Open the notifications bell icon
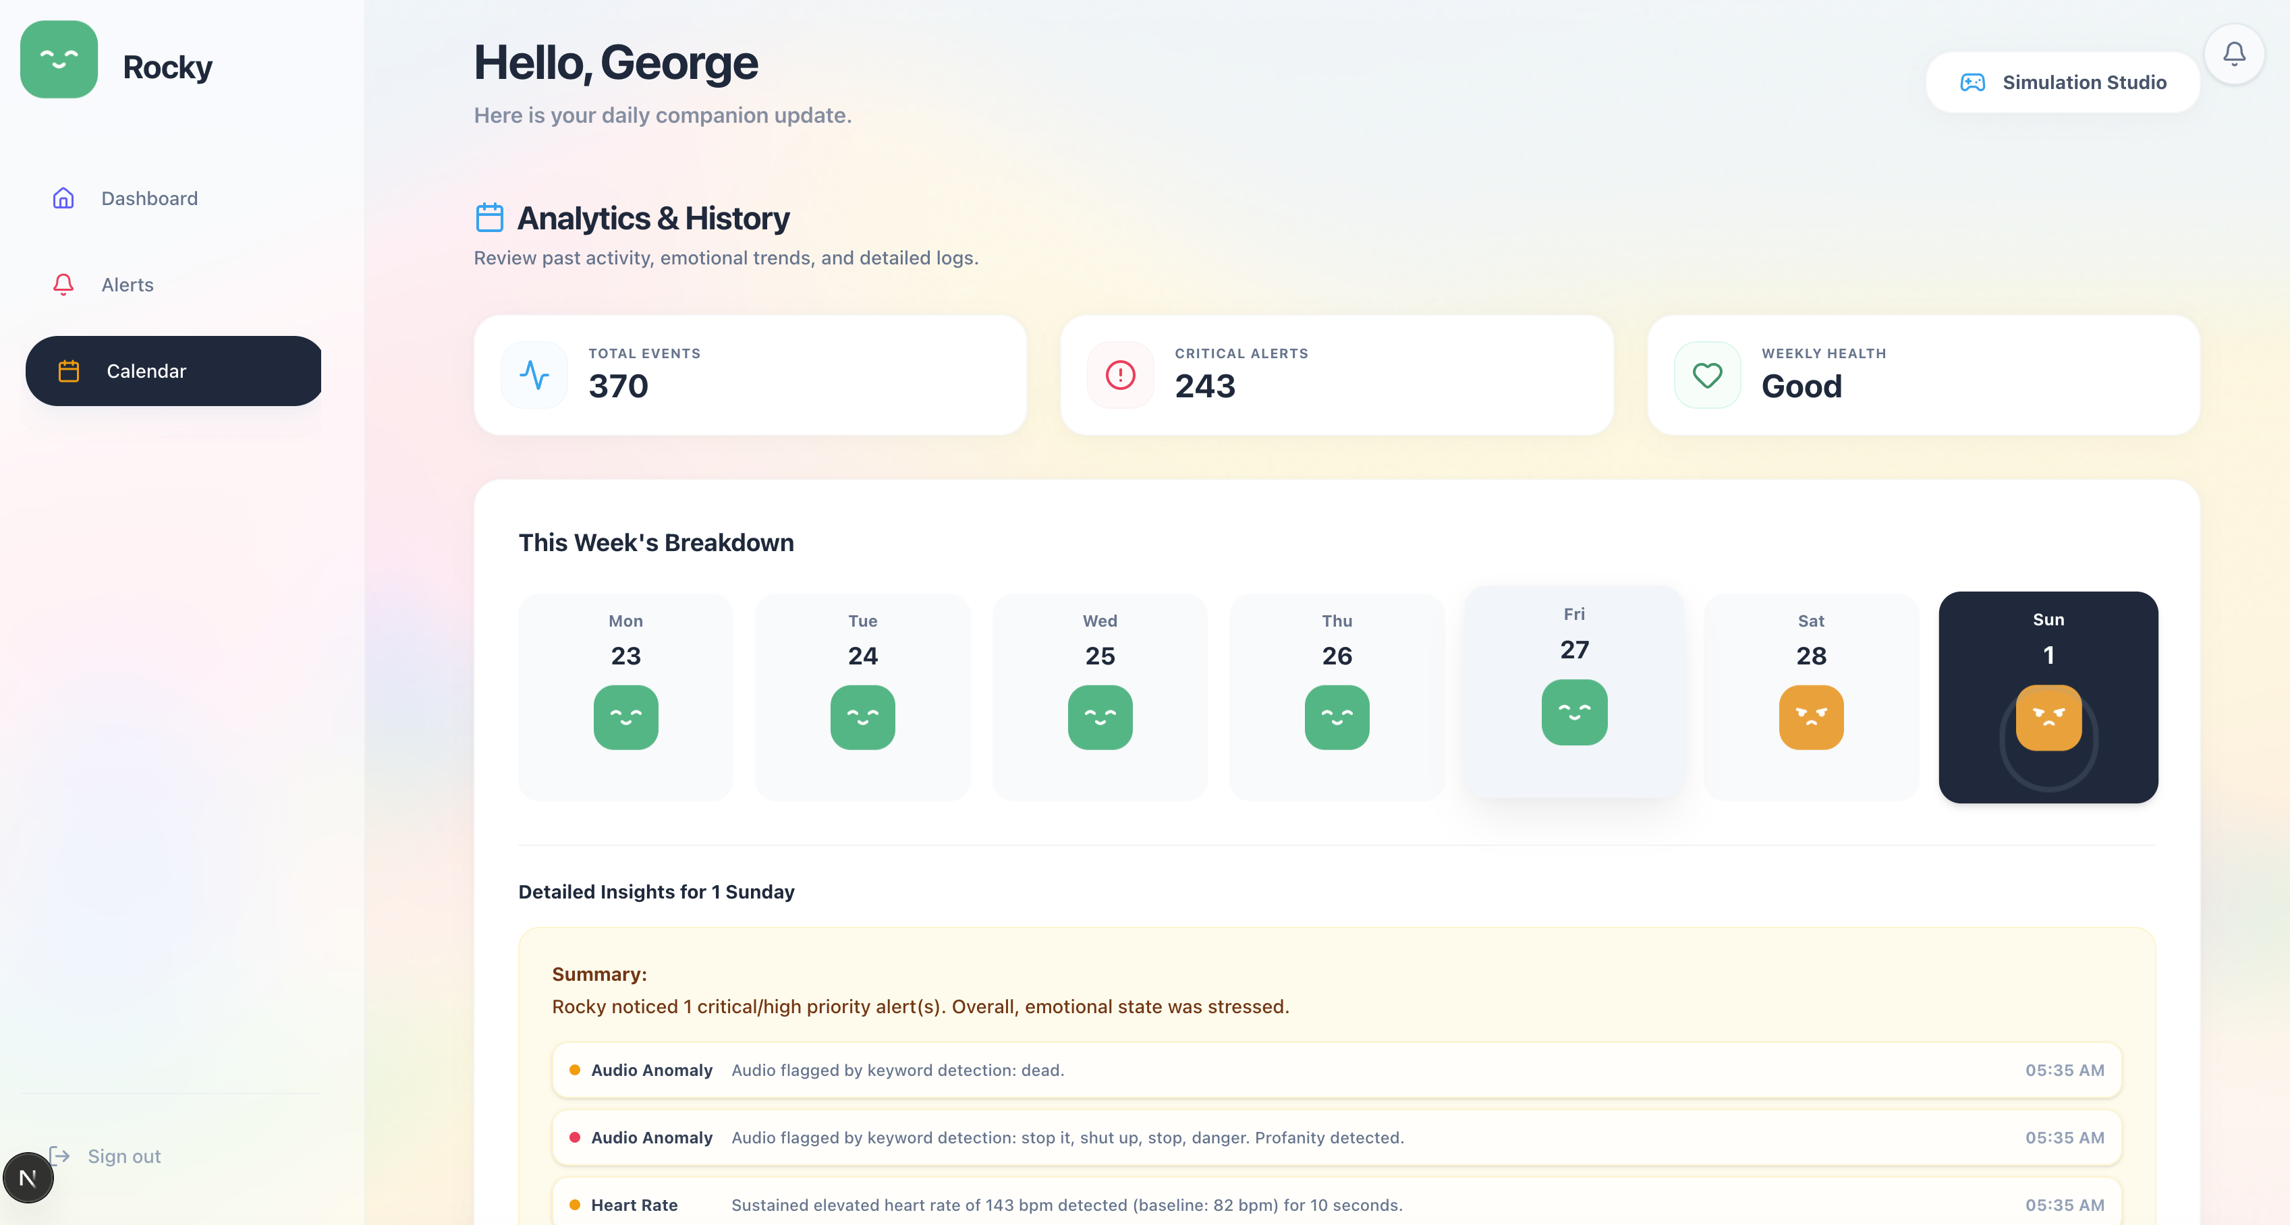 click(2233, 54)
